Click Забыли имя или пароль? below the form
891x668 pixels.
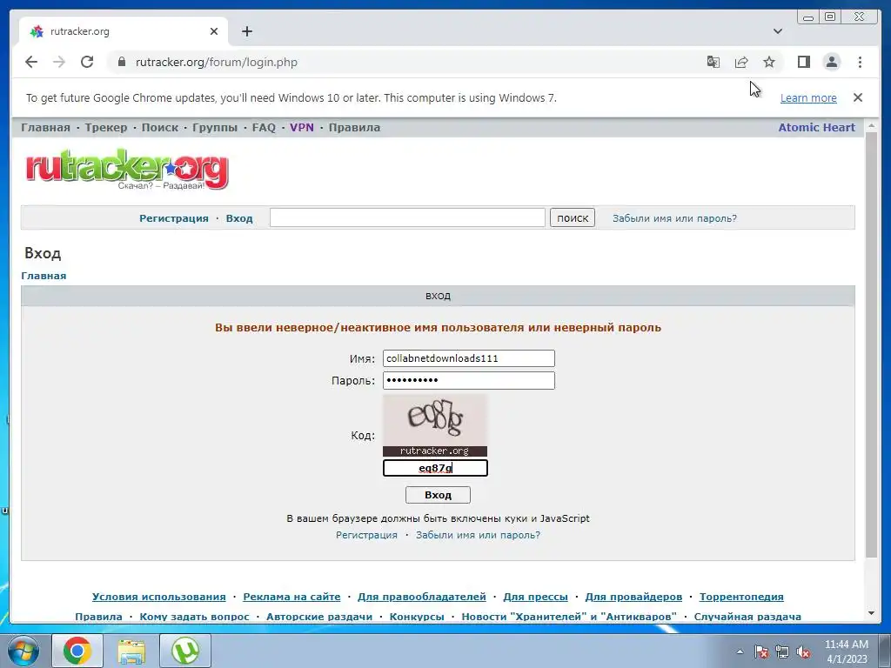[x=478, y=535]
